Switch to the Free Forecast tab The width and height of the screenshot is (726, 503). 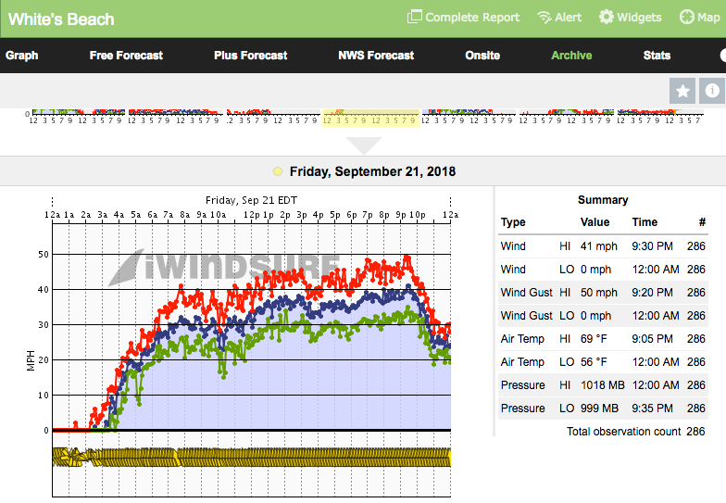coord(126,56)
